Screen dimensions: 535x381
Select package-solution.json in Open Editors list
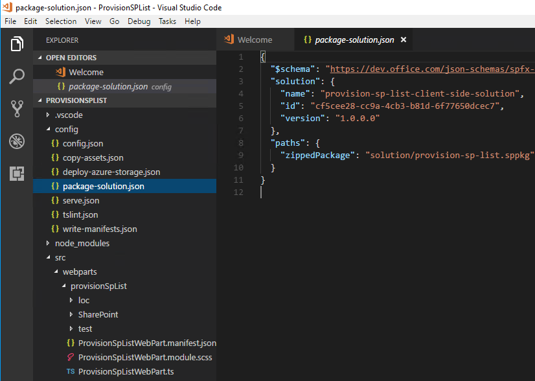(124, 86)
